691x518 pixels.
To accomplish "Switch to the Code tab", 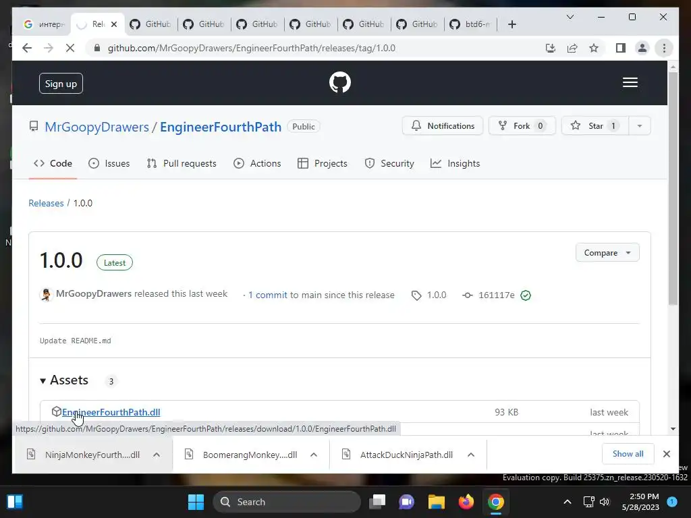I will tap(53, 163).
